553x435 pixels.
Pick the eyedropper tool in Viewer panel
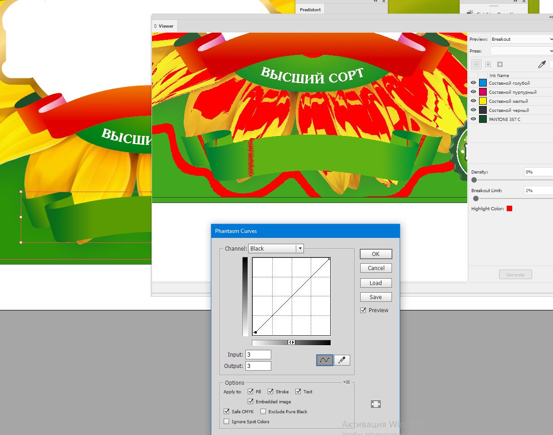click(x=542, y=64)
